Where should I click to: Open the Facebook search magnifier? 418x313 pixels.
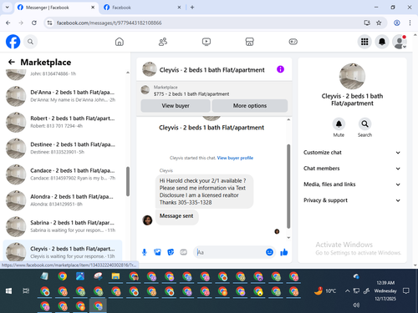click(x=30, y=42)
